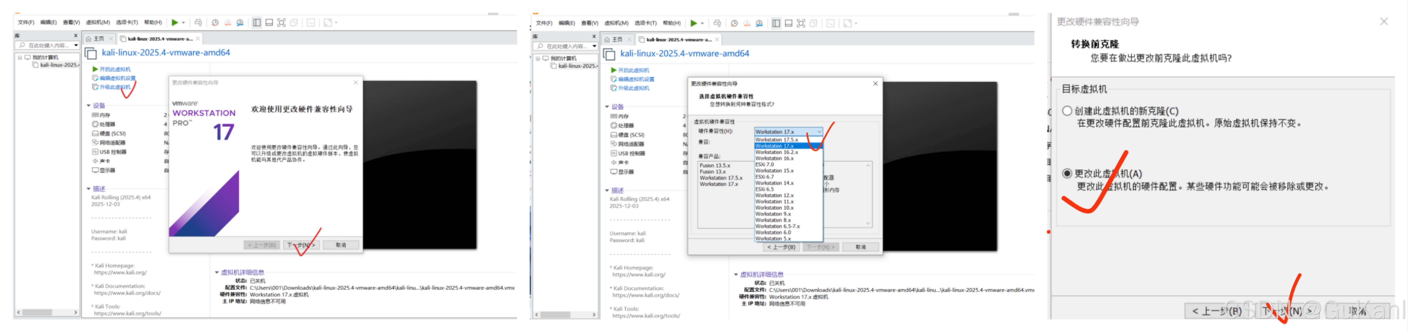Open 虚拟机(M) menu in first screenshot
The image size is (1408, 332).
(x=98, y=22)
